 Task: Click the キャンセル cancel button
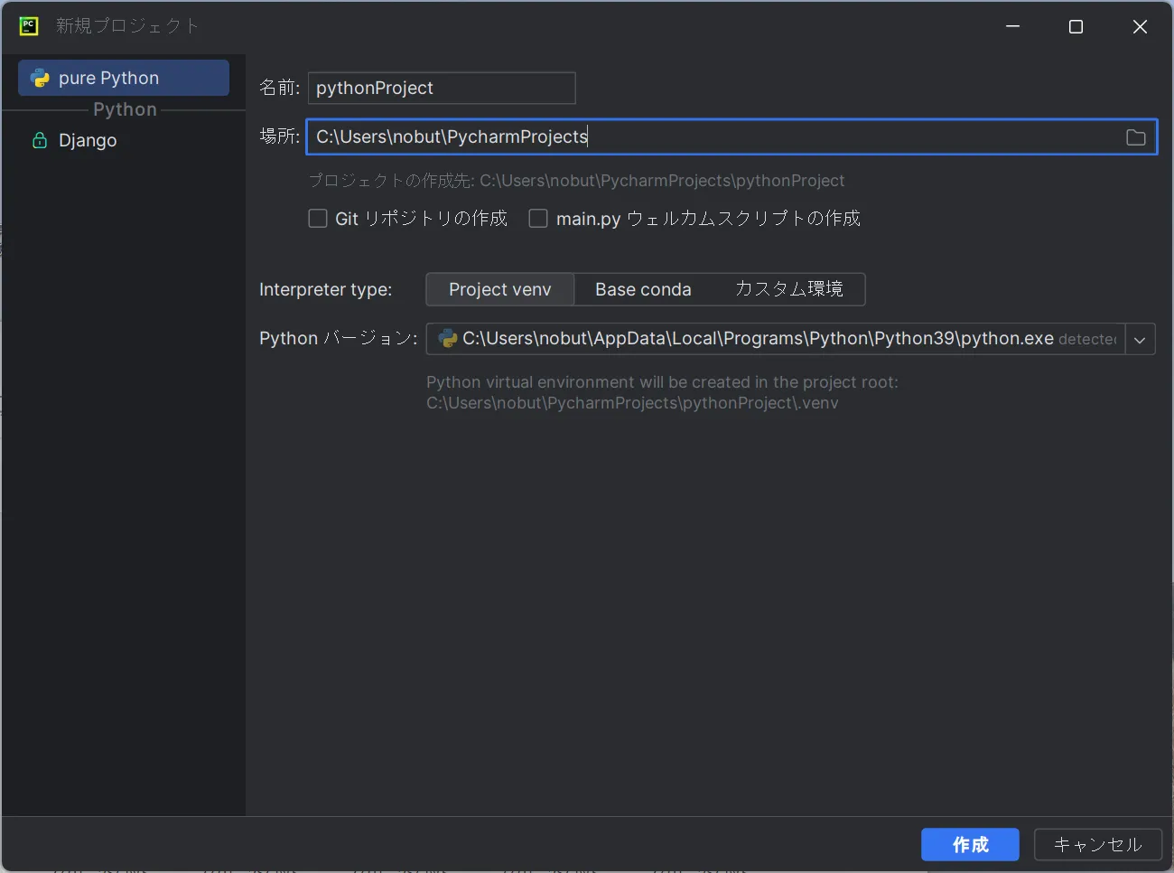pyautogui.click(x=1097, y=844)
